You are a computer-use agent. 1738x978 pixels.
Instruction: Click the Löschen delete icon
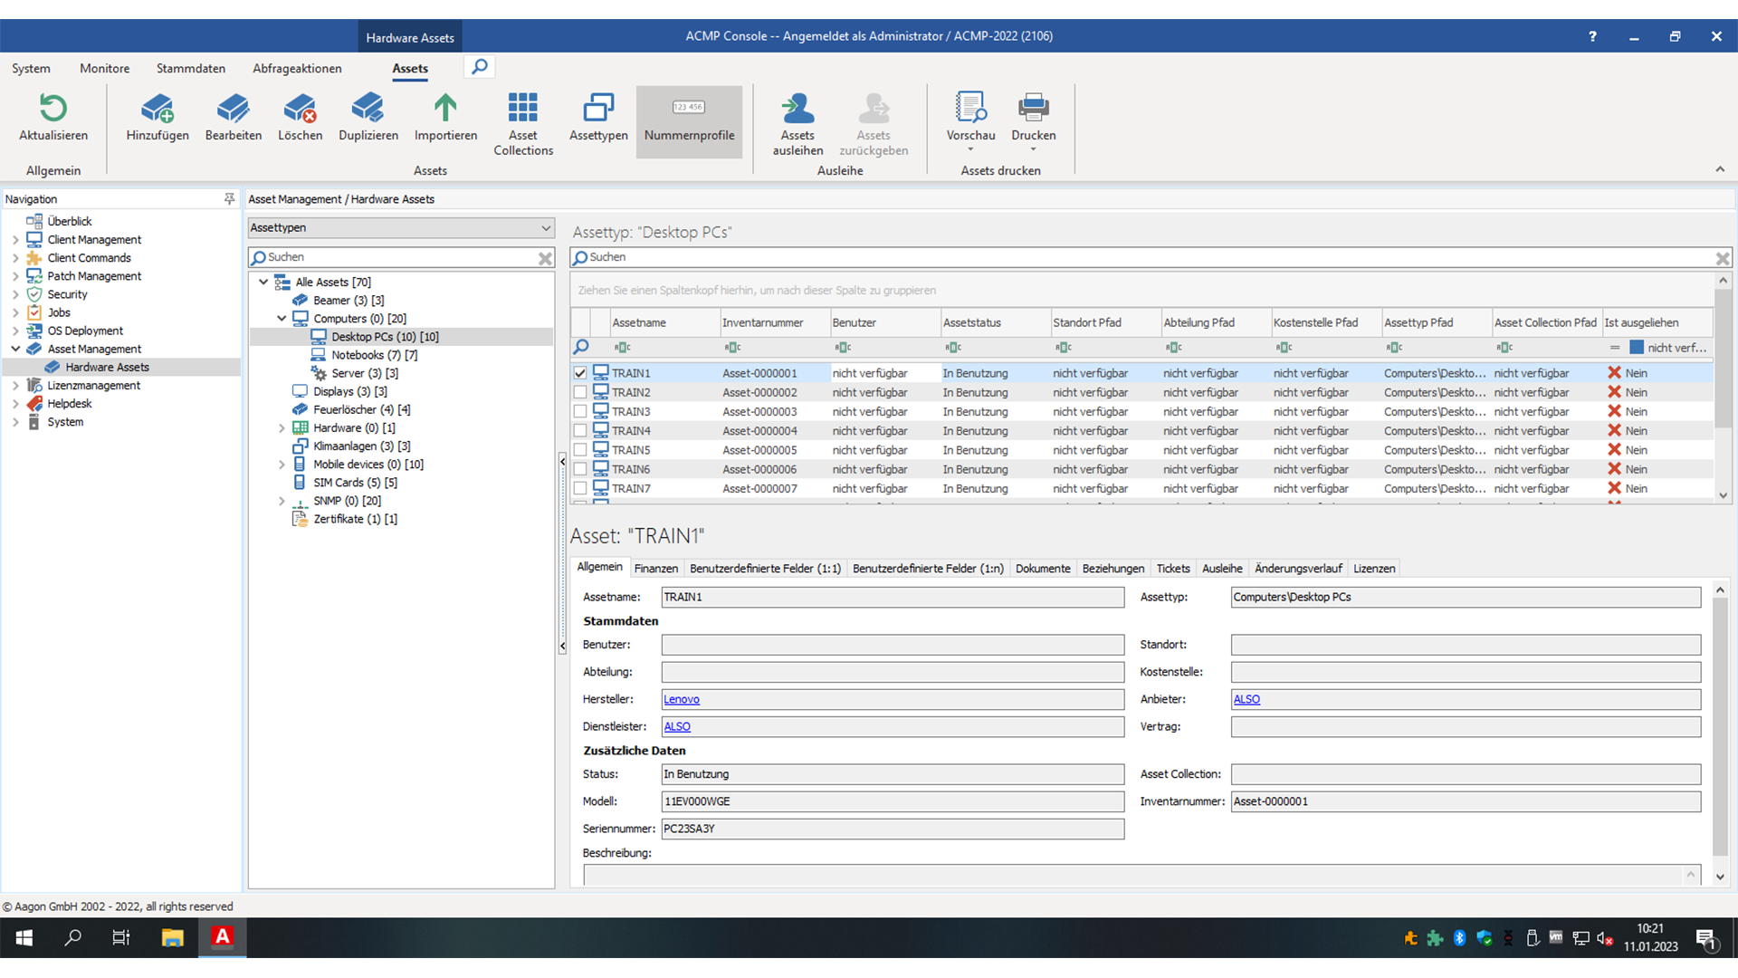click(x=300, y=110)
